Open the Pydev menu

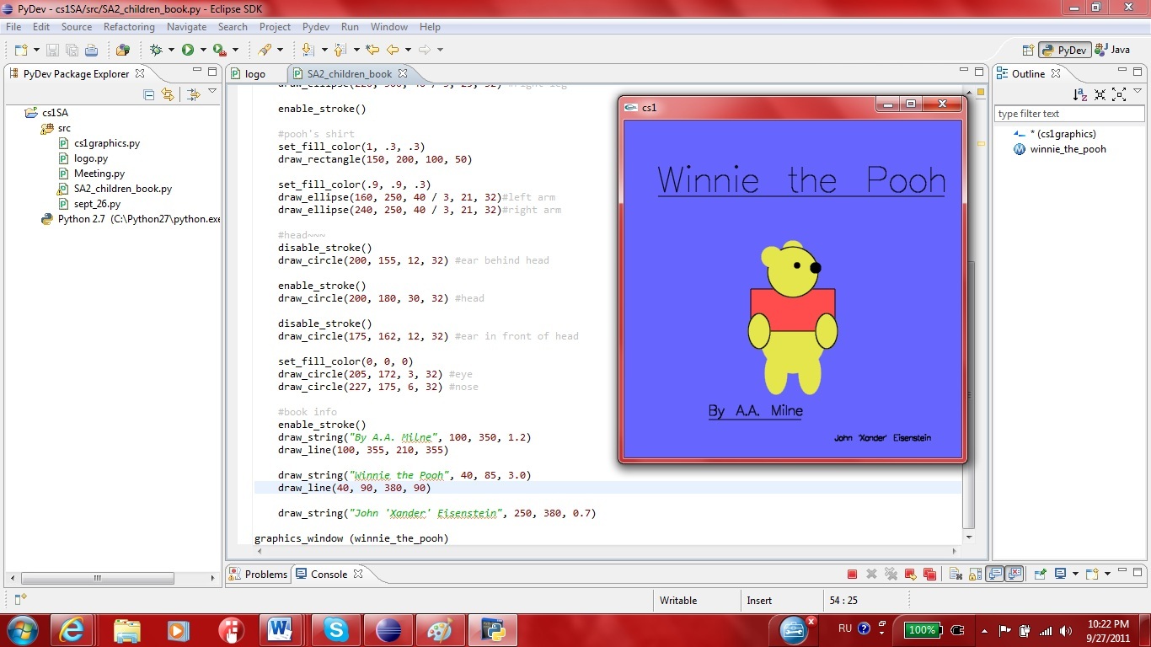point(316,27)
